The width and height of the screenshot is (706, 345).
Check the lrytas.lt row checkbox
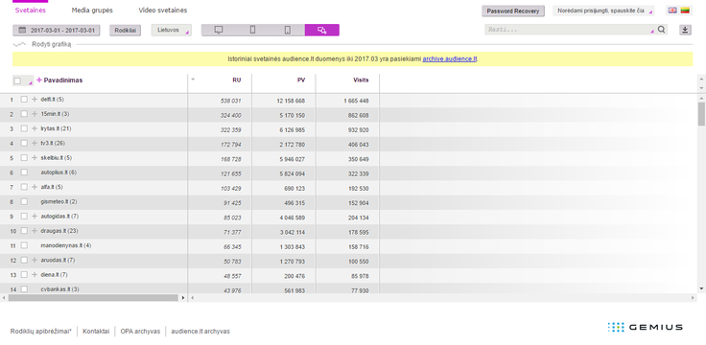[24, 128]
